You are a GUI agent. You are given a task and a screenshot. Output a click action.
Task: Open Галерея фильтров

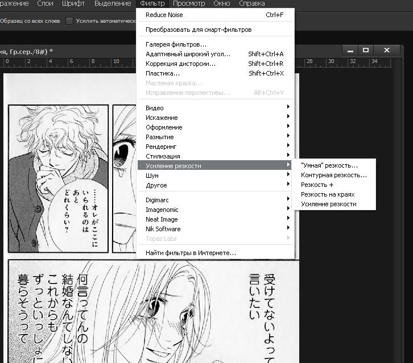(x=214, y=44)
